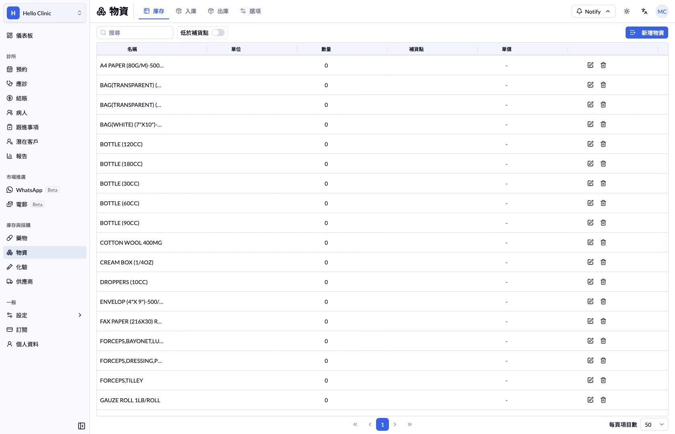Toggle the 低於補貨點 switch
The height and width of the screenshot is (434, 675).
[218, 33]
